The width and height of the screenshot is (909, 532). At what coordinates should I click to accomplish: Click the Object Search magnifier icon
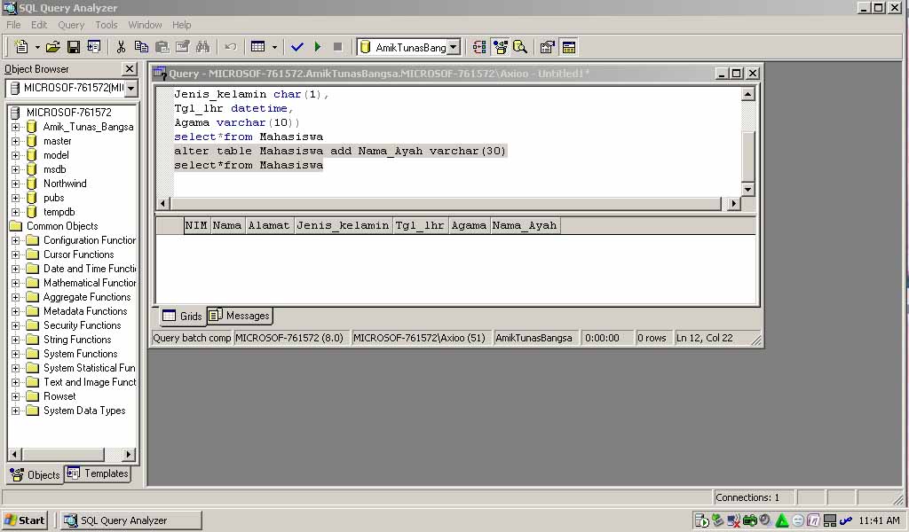coord(520,47)
